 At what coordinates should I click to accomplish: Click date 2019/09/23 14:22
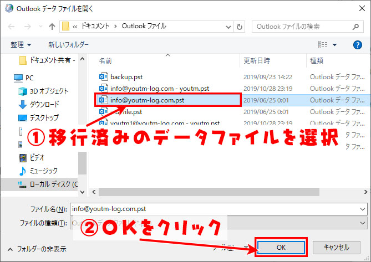pos(268,77)
